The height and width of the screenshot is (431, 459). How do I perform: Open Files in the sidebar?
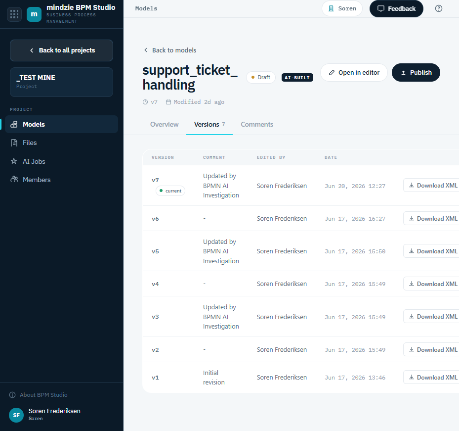point(61,143)
